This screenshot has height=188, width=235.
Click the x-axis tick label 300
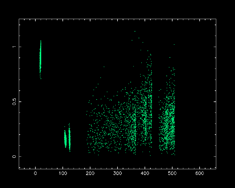click(118, 173)
